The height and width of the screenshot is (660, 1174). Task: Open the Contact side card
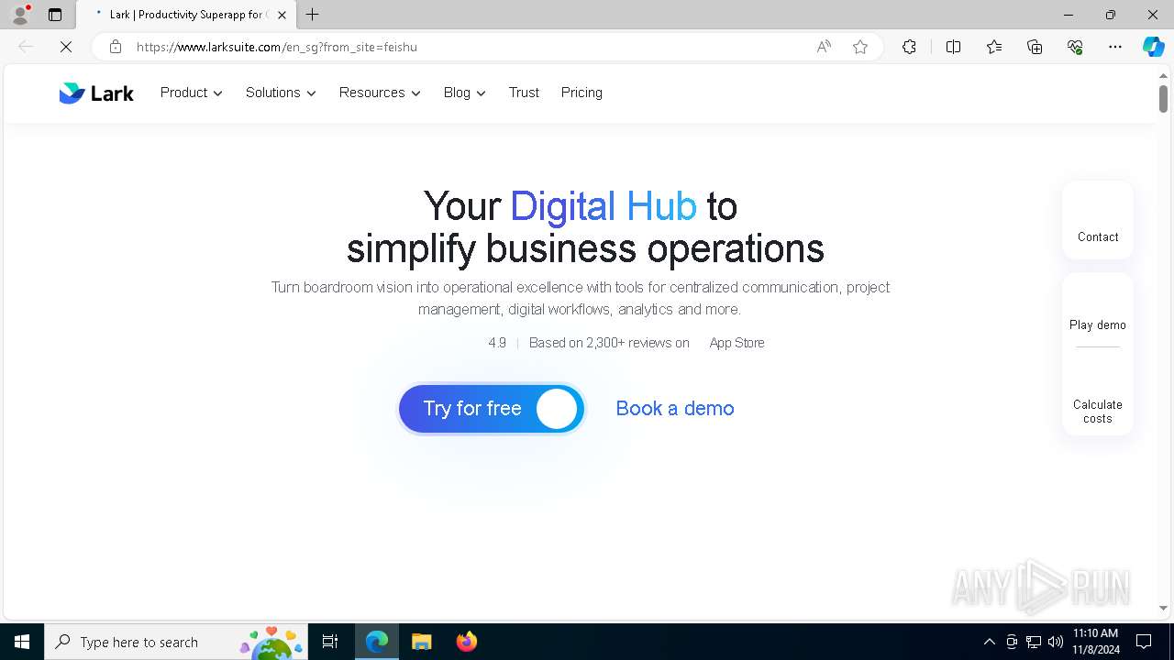pos(1098,220)
